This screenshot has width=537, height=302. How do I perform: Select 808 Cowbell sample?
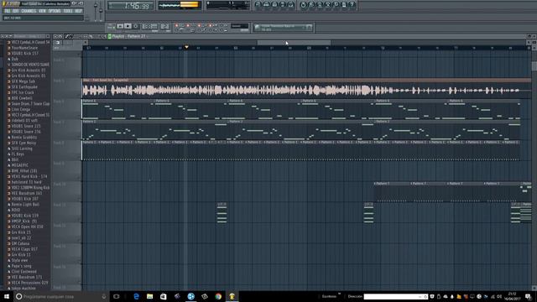(20, 98)
